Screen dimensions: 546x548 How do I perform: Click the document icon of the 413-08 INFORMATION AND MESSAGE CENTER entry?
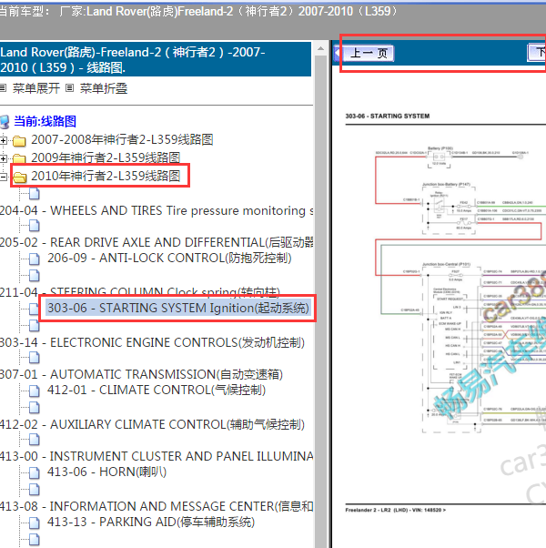tap(35, 490)
